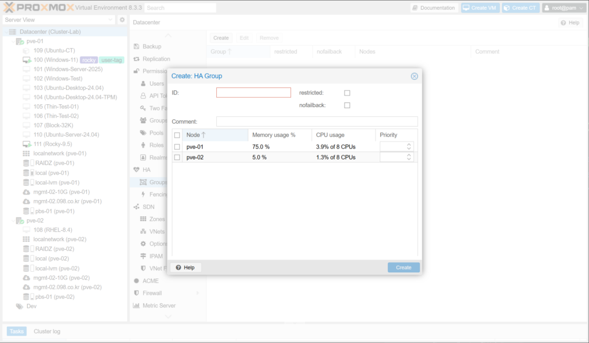Click the localnetwork (pve-02) grid icon

(26, 239)
